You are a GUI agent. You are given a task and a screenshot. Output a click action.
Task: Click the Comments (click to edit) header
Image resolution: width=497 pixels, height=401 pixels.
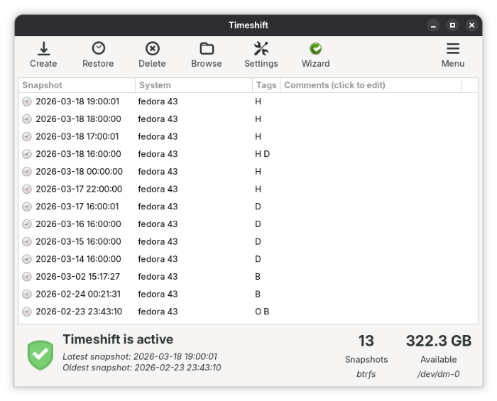tap(371, 85)
